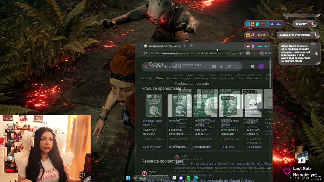Search by image with Google Lens

229,66
